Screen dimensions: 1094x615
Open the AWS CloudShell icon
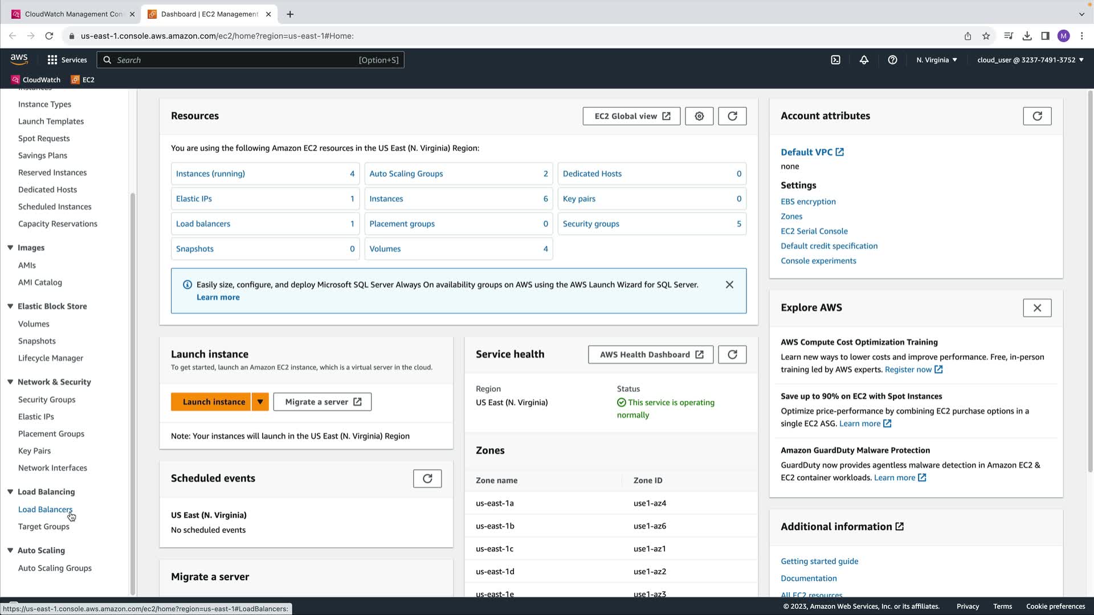click(835, 60)
